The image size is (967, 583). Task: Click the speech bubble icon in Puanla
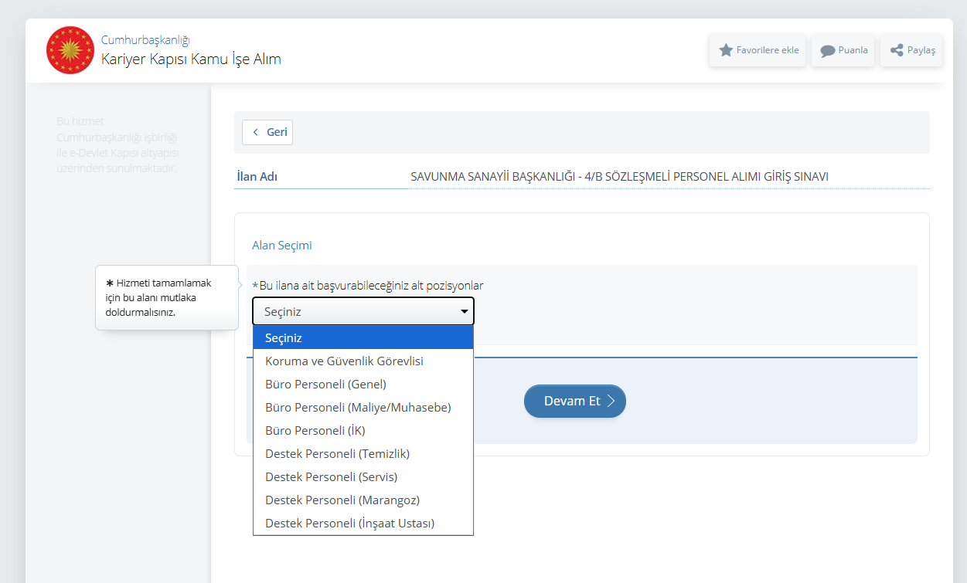coord(828,51)
